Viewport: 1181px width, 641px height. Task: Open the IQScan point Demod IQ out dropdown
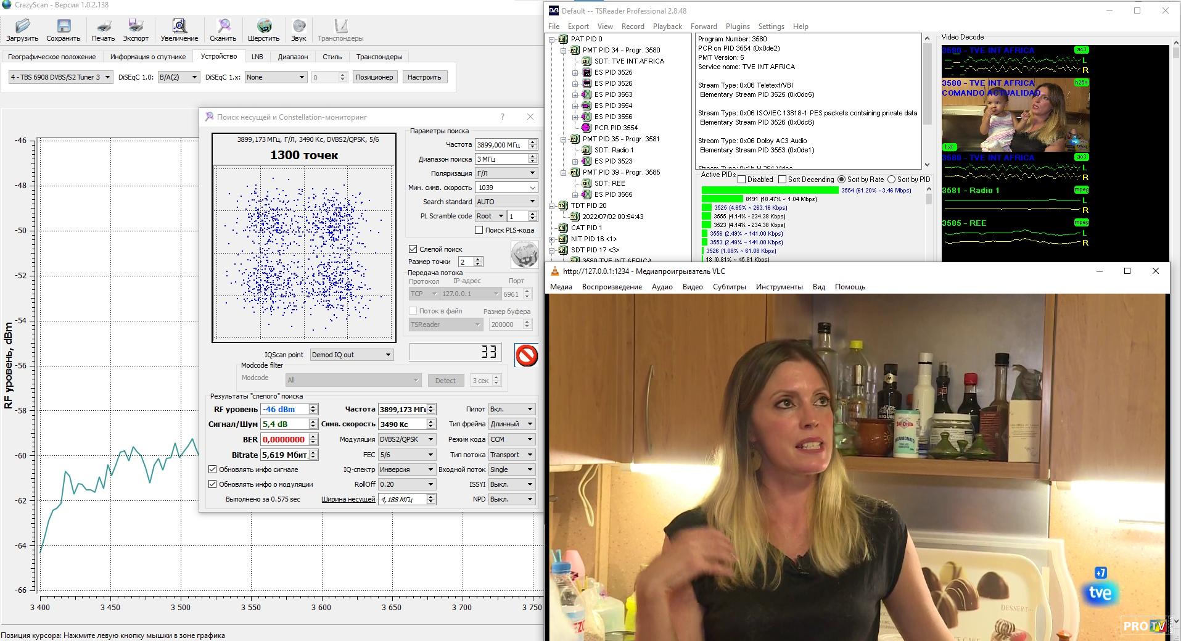tap(352, 355)
